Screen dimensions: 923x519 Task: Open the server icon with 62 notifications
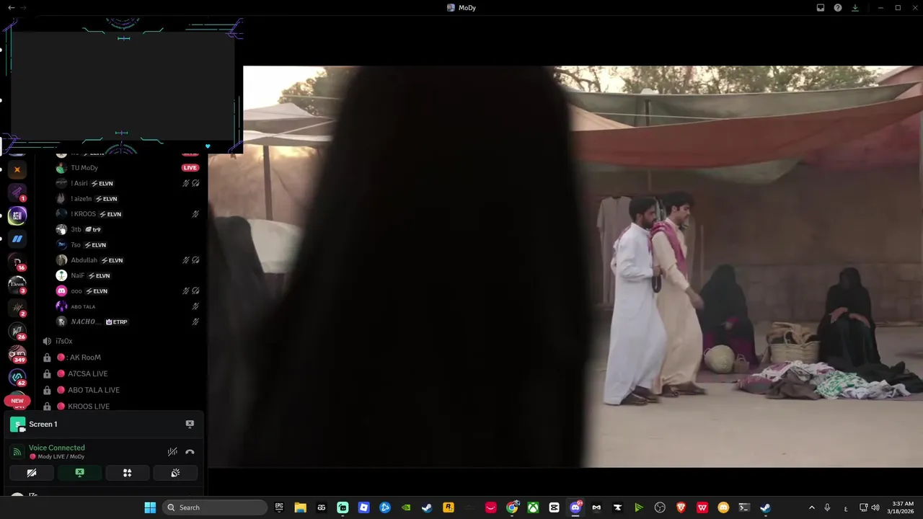click(17, 378)
